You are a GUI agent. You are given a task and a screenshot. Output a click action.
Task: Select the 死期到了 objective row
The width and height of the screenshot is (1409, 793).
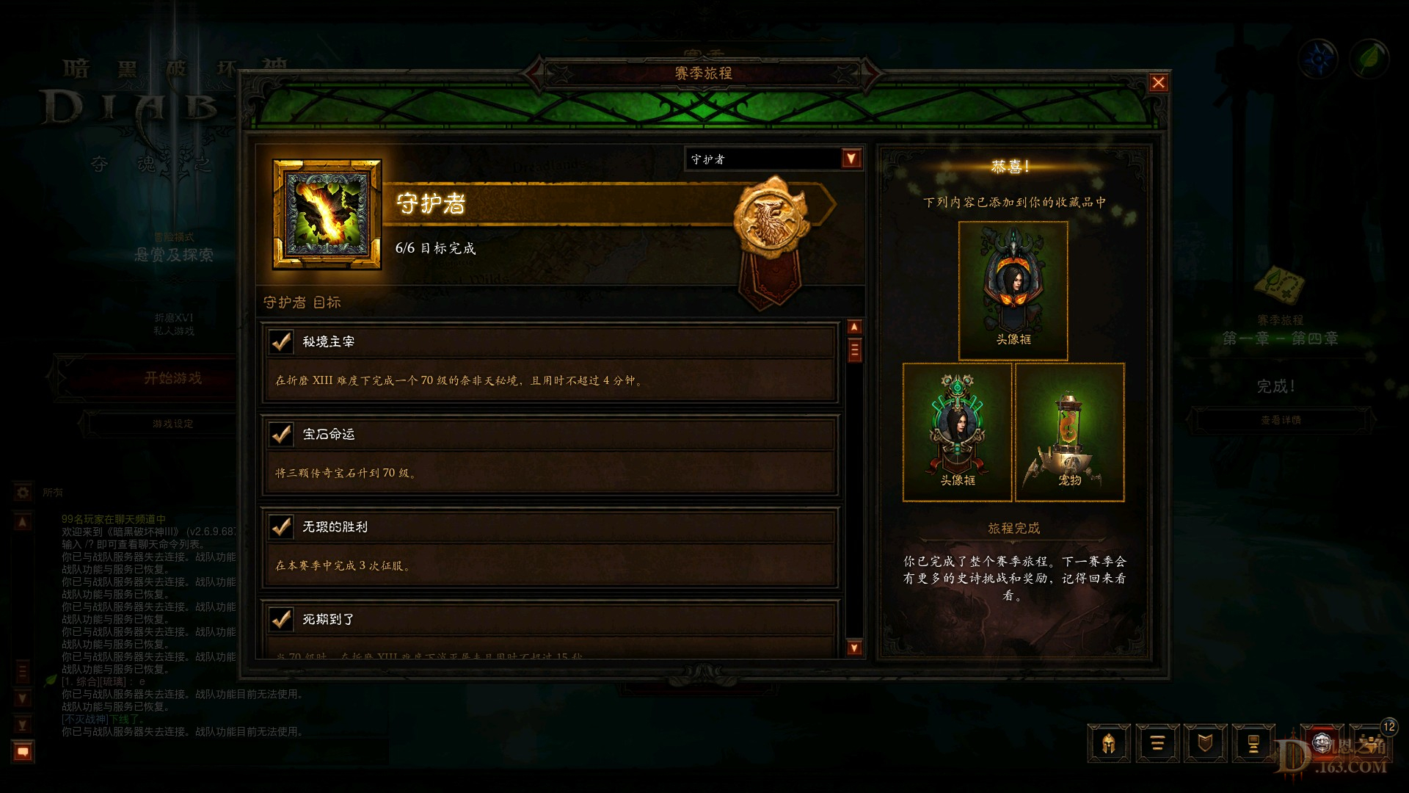(x=550, y=629)
